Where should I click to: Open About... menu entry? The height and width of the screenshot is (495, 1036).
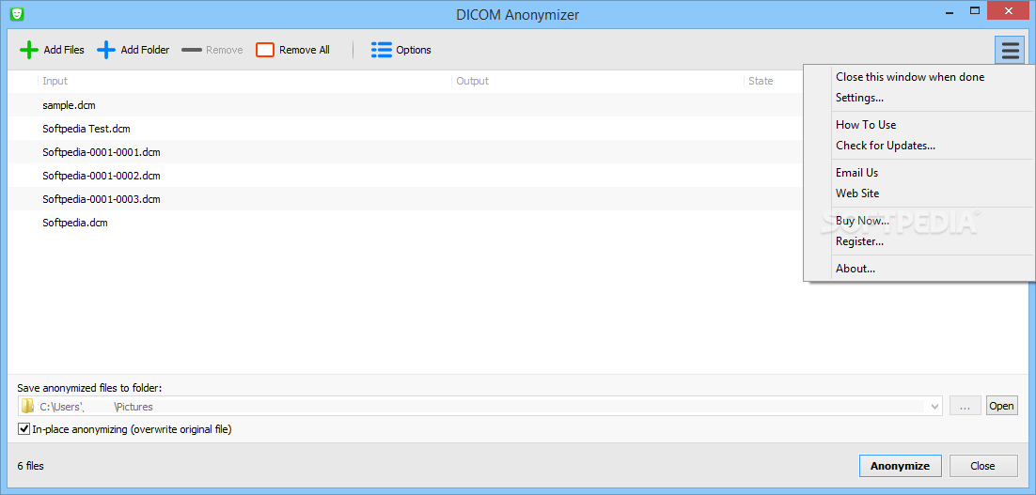[x=855, y=269]
